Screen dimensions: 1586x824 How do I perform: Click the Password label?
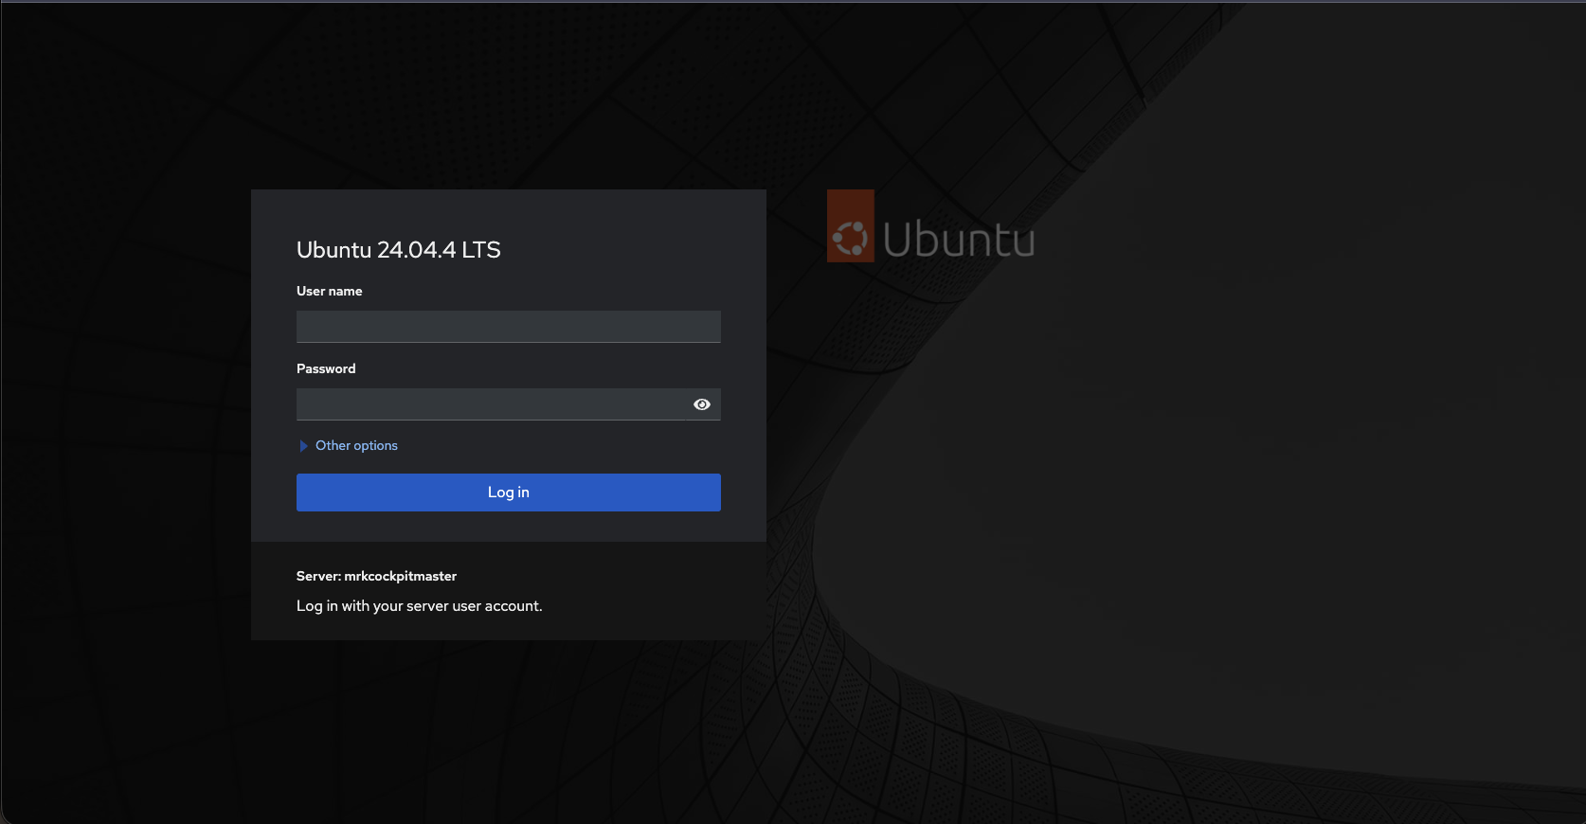pyautogui.click(x=326, y=368)
